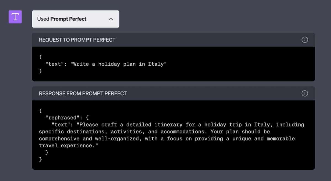
Task: Click the final closing brace of the response
Action: pos(41,159)
